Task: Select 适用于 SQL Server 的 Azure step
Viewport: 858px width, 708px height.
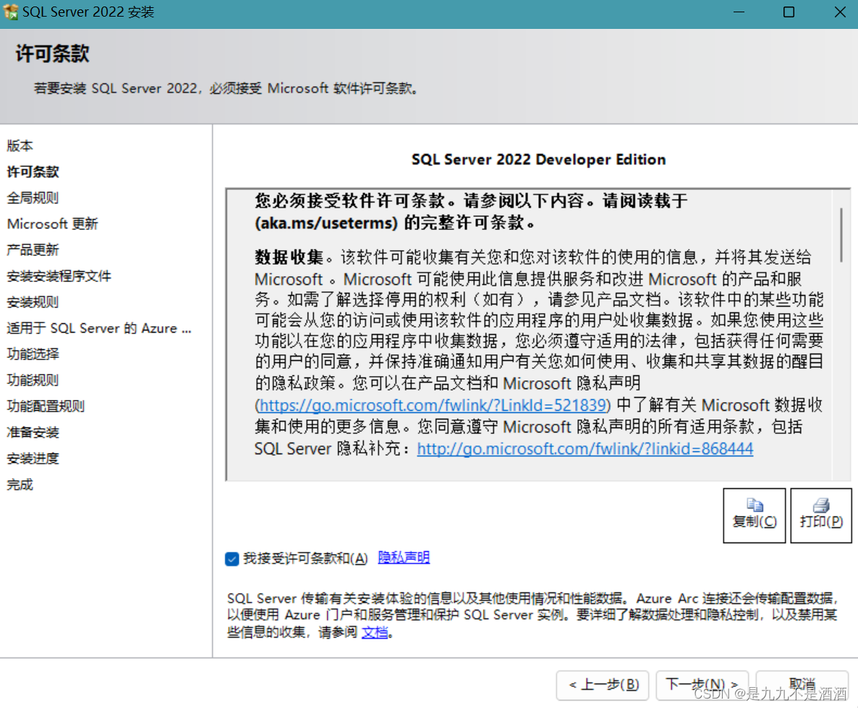Action: click(x=99, y=328)
